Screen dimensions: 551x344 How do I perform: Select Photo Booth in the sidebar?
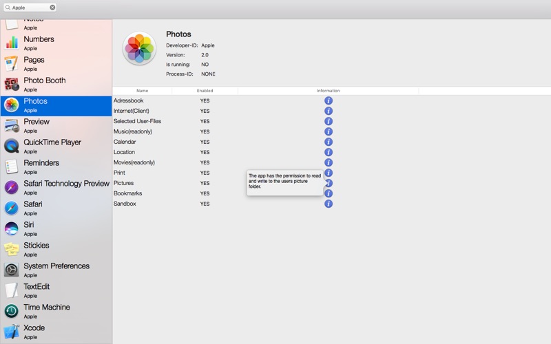[56, 84]
